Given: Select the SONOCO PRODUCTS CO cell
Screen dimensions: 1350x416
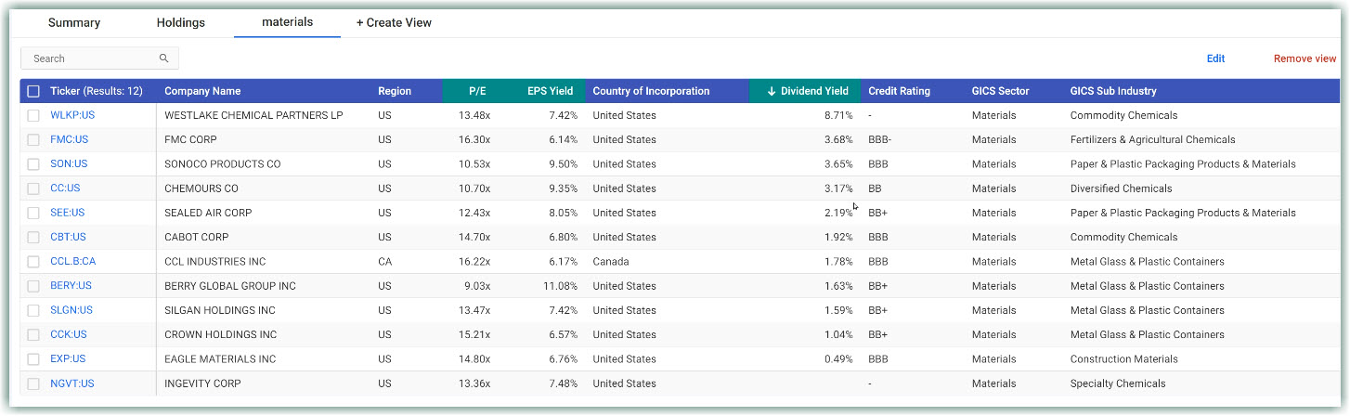Looking at the screenshot, I should tap(222, 164).
